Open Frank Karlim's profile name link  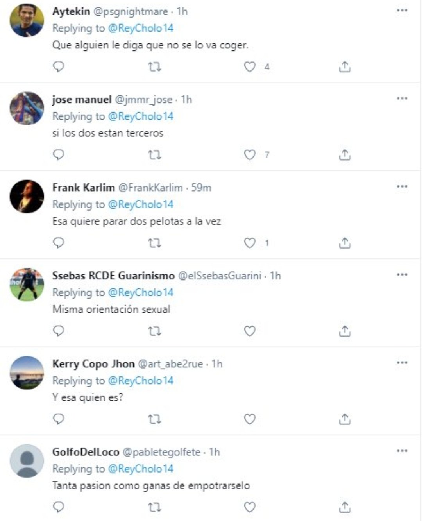pos(84,188)
